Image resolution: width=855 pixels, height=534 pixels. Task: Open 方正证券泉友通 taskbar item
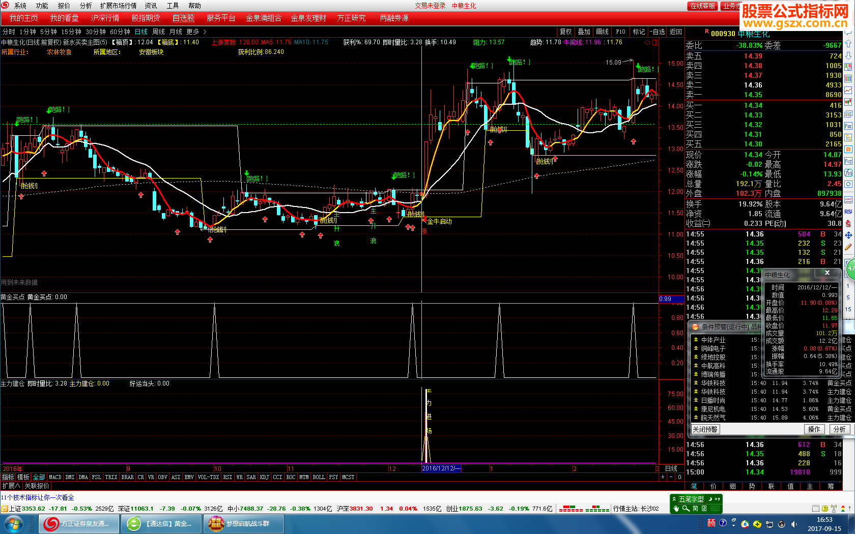[x=79, y=524]
